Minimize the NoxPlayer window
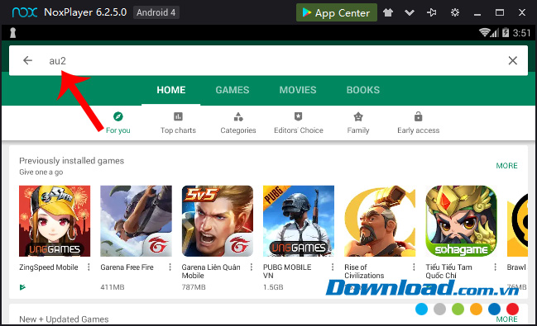Screen dimensions: 537x326 [477, 14]
